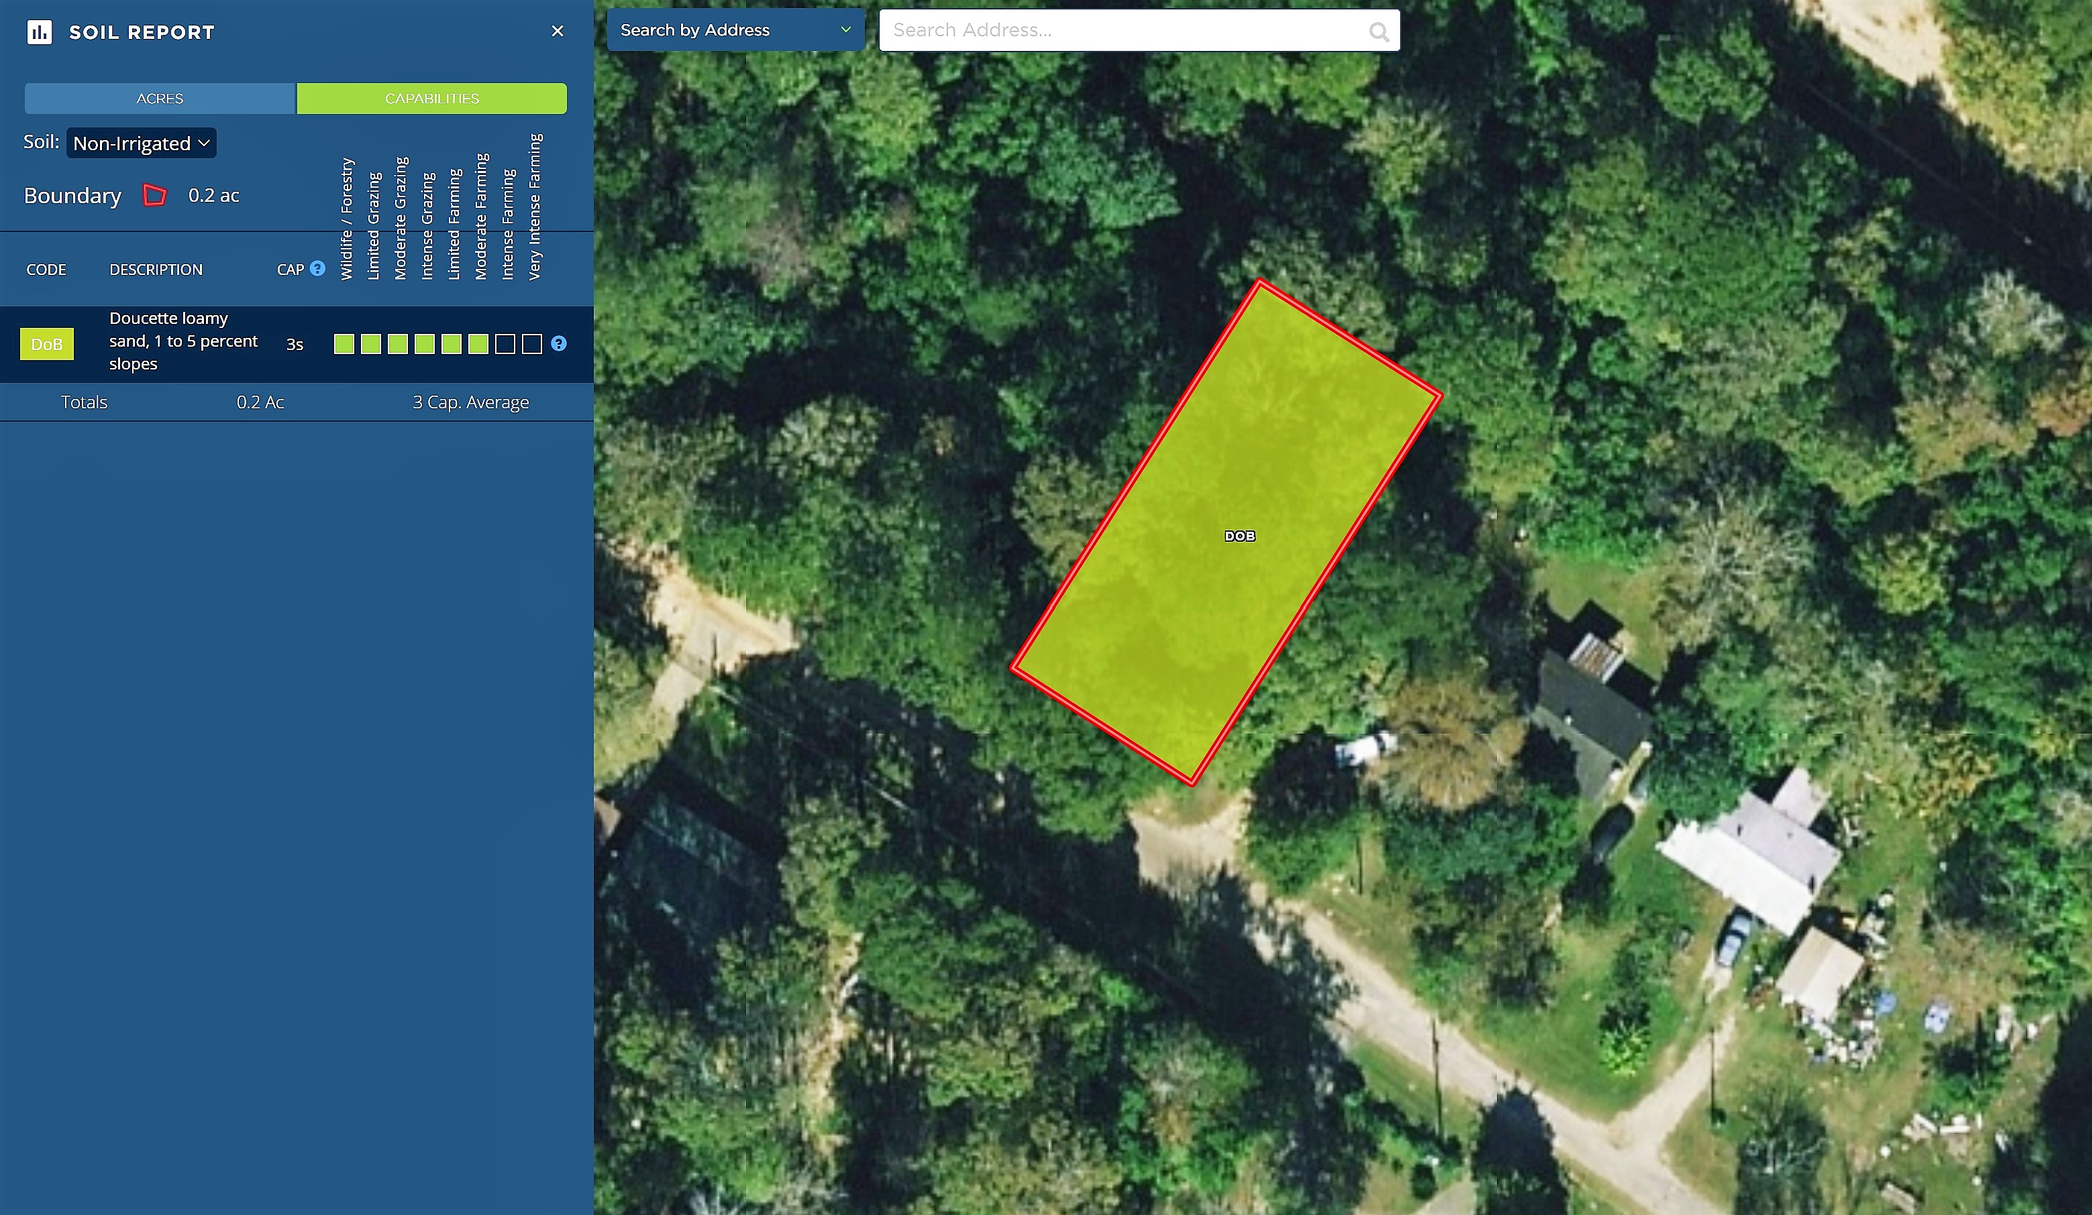Switch to the ACRES tab

point(160,98)
